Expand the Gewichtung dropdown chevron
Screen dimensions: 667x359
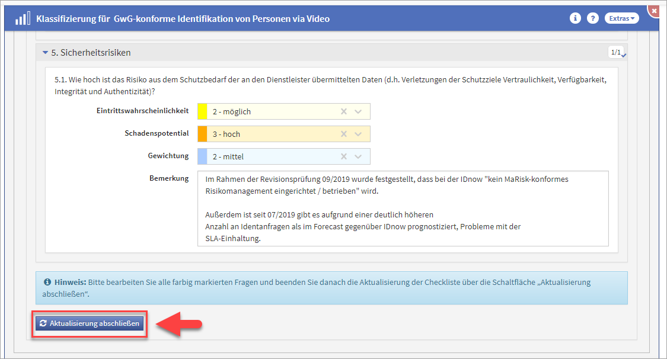point(358,156)
